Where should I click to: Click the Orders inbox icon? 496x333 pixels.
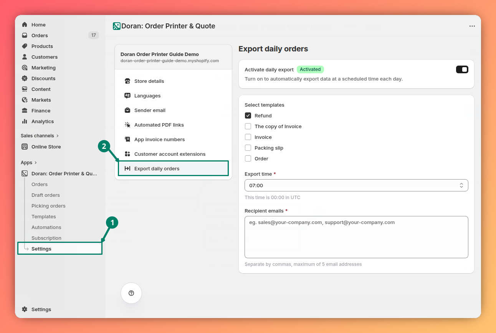(25, 35)
